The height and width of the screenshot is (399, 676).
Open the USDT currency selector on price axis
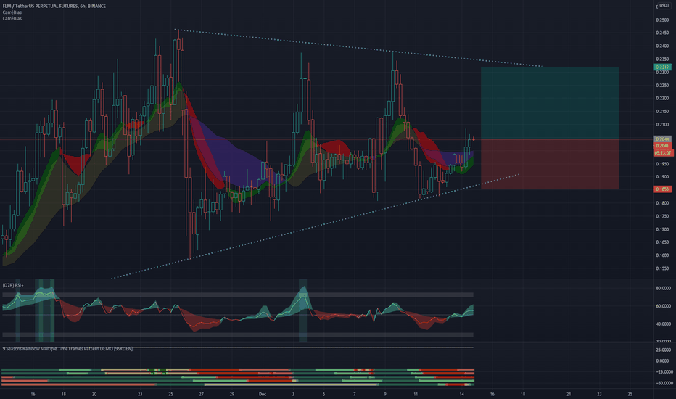click(x=663, y=6)
